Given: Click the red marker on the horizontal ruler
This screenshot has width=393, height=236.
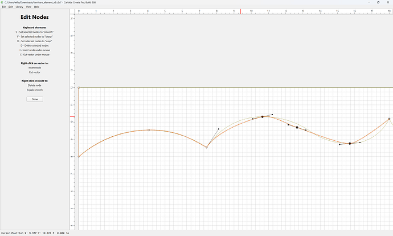Looking at the screenshot, I should pyautogui.click(x=240, y=11).
